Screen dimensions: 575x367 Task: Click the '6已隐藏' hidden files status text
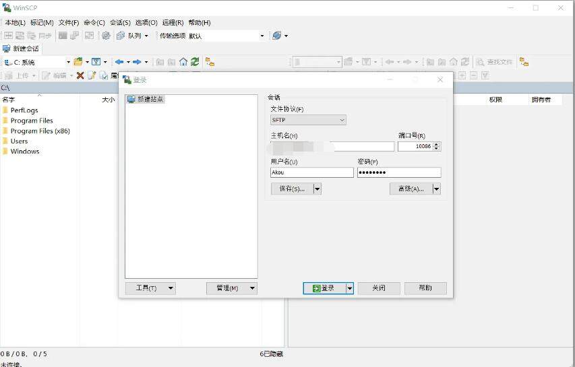pyautogui.click(x=272, y=354)
